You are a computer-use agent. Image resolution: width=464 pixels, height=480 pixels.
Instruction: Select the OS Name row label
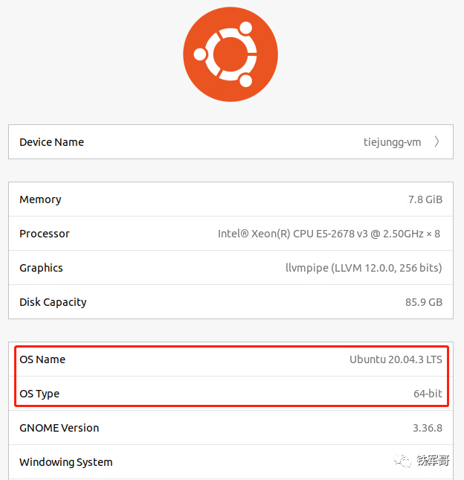pos(42,359)
